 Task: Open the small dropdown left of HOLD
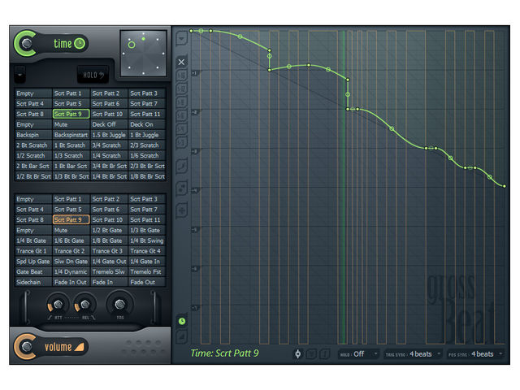pos(19,75)
